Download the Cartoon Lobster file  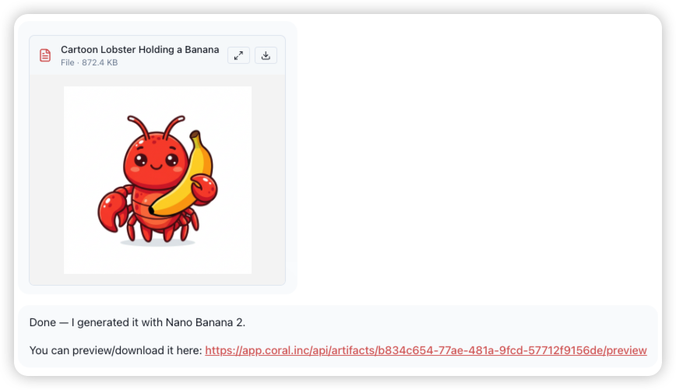click(x=266, y=55)
